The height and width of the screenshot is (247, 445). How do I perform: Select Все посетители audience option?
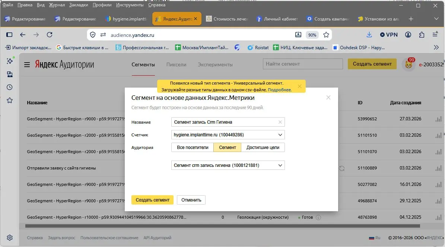pos(193,148)
